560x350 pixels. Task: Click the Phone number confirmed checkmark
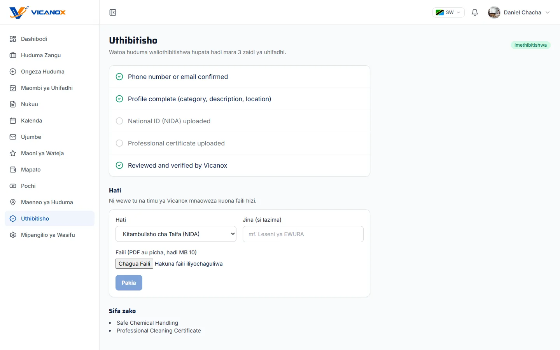point(119,77)
